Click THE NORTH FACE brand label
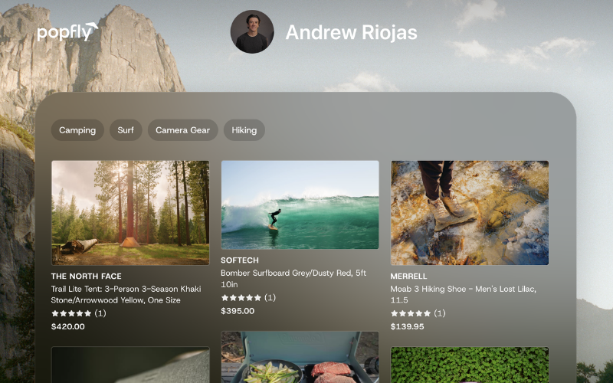Image resolution: width=613 pixels, height=383 pixels. (x=87, y=277)
